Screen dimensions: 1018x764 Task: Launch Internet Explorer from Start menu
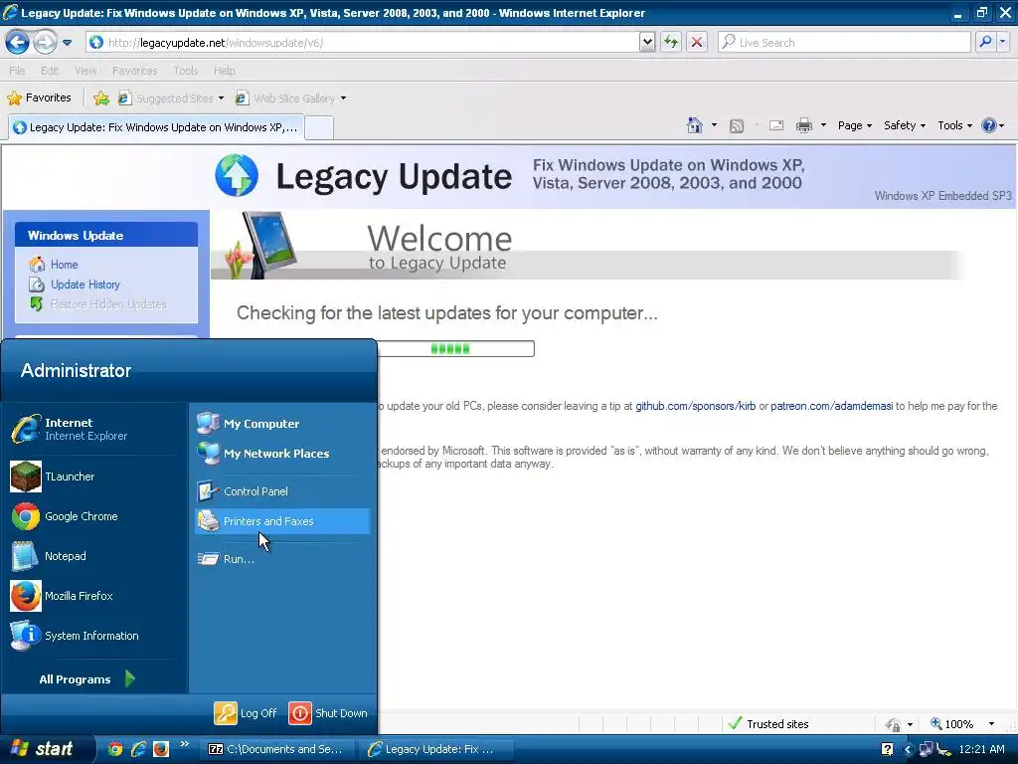click(x=94, y=430)
